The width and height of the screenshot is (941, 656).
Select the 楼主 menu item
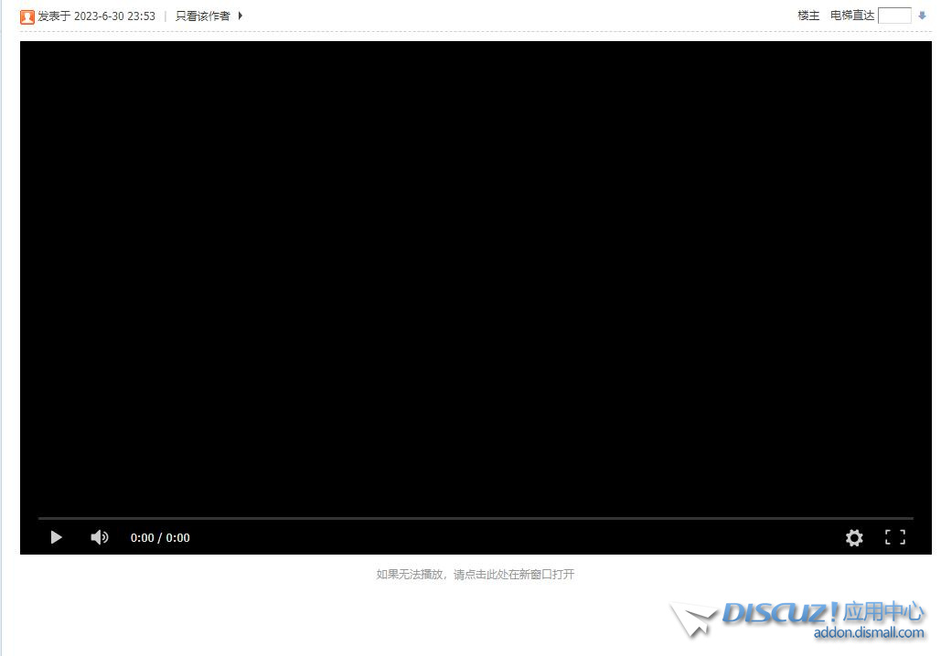807,16
